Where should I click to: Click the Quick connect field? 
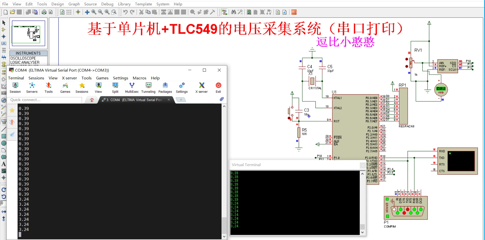click(45, 100)
